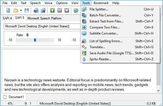Viewport: 163px width, 106px height.
Task: Select Compare Two Files menu entry
Action: pyautogui.click(x=120, y=27)
